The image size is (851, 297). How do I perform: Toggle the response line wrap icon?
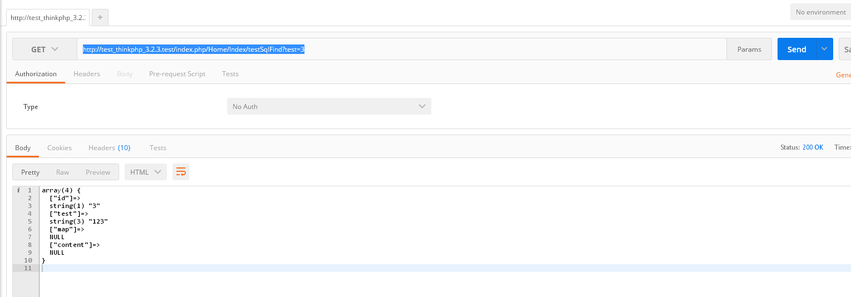coord(181,172)
